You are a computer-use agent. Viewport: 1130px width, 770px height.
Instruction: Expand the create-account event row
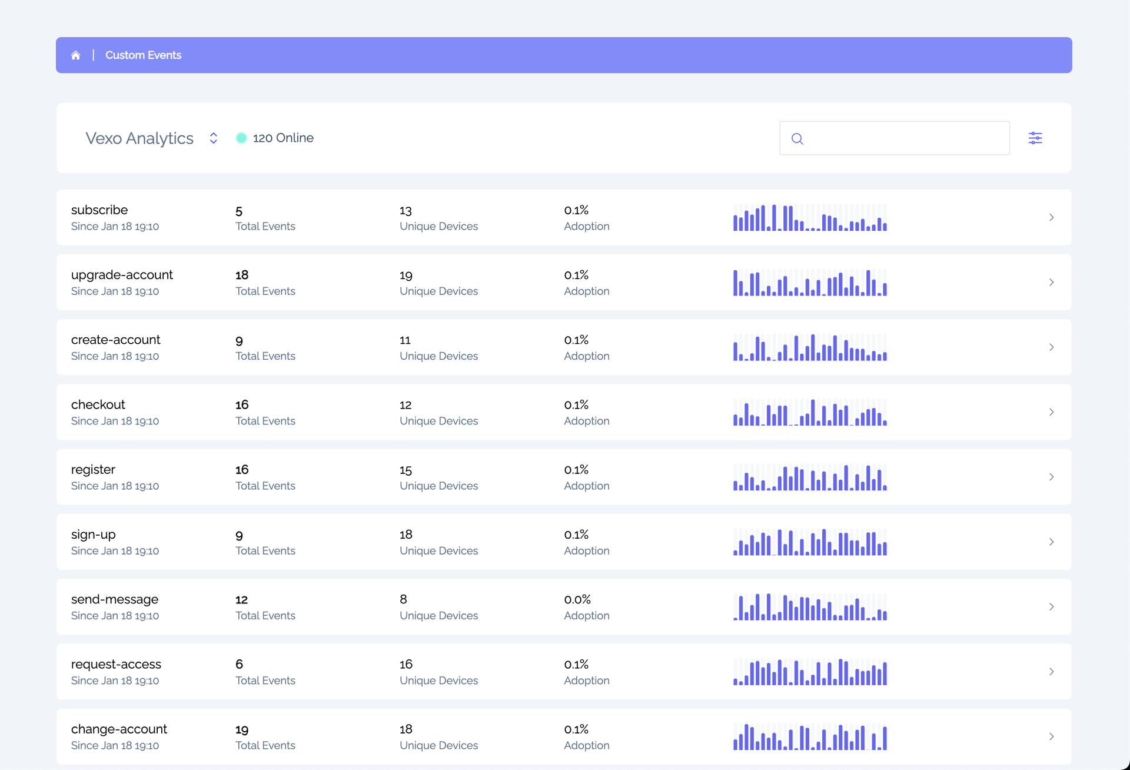click(x=1052, y=347)
